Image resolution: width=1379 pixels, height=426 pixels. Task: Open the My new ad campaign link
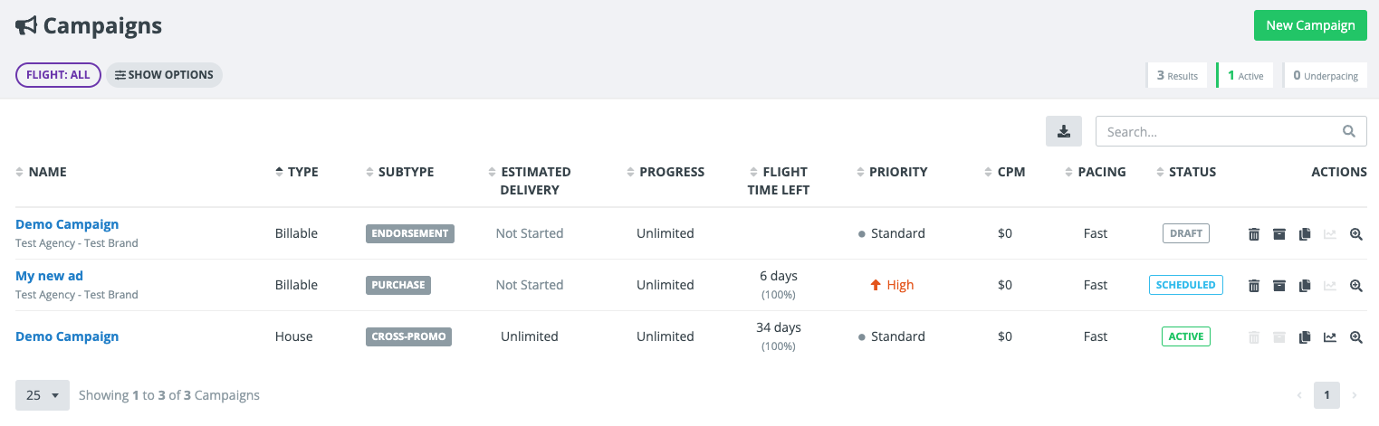(49, 276)
